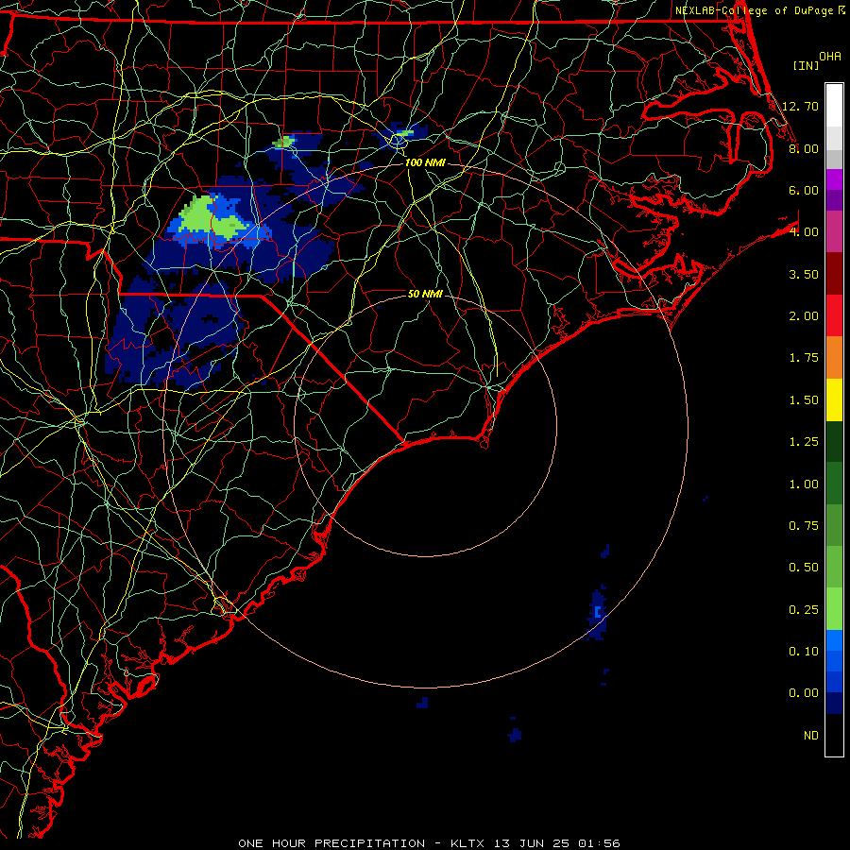Click the "OHA" product label

pyautogui.click(x=830, y=56)
